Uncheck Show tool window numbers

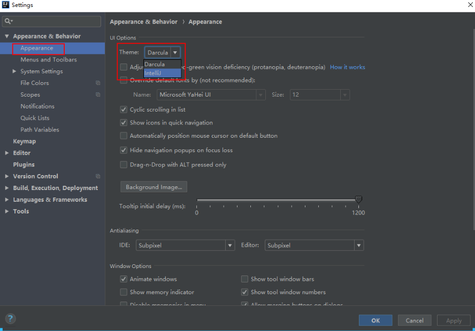coord(244,292)
